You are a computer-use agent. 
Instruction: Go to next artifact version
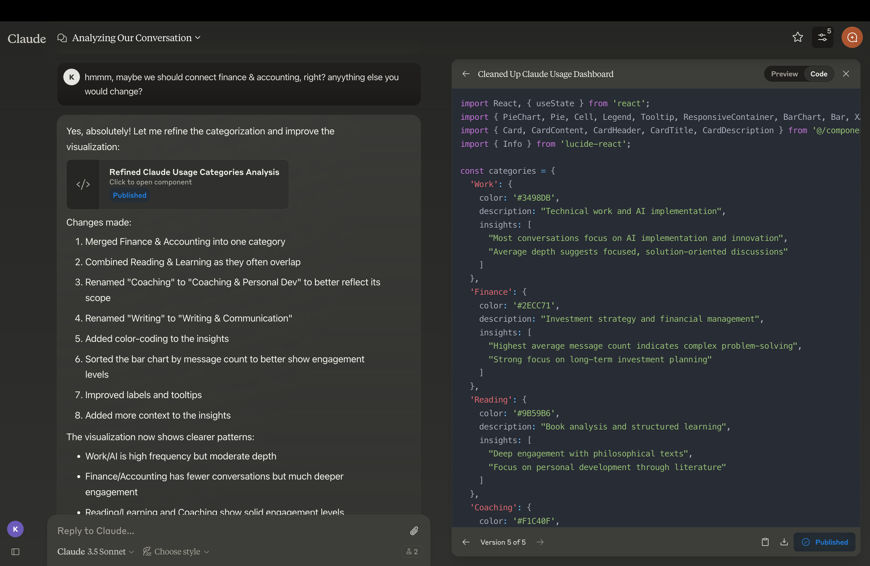(540, 542)
